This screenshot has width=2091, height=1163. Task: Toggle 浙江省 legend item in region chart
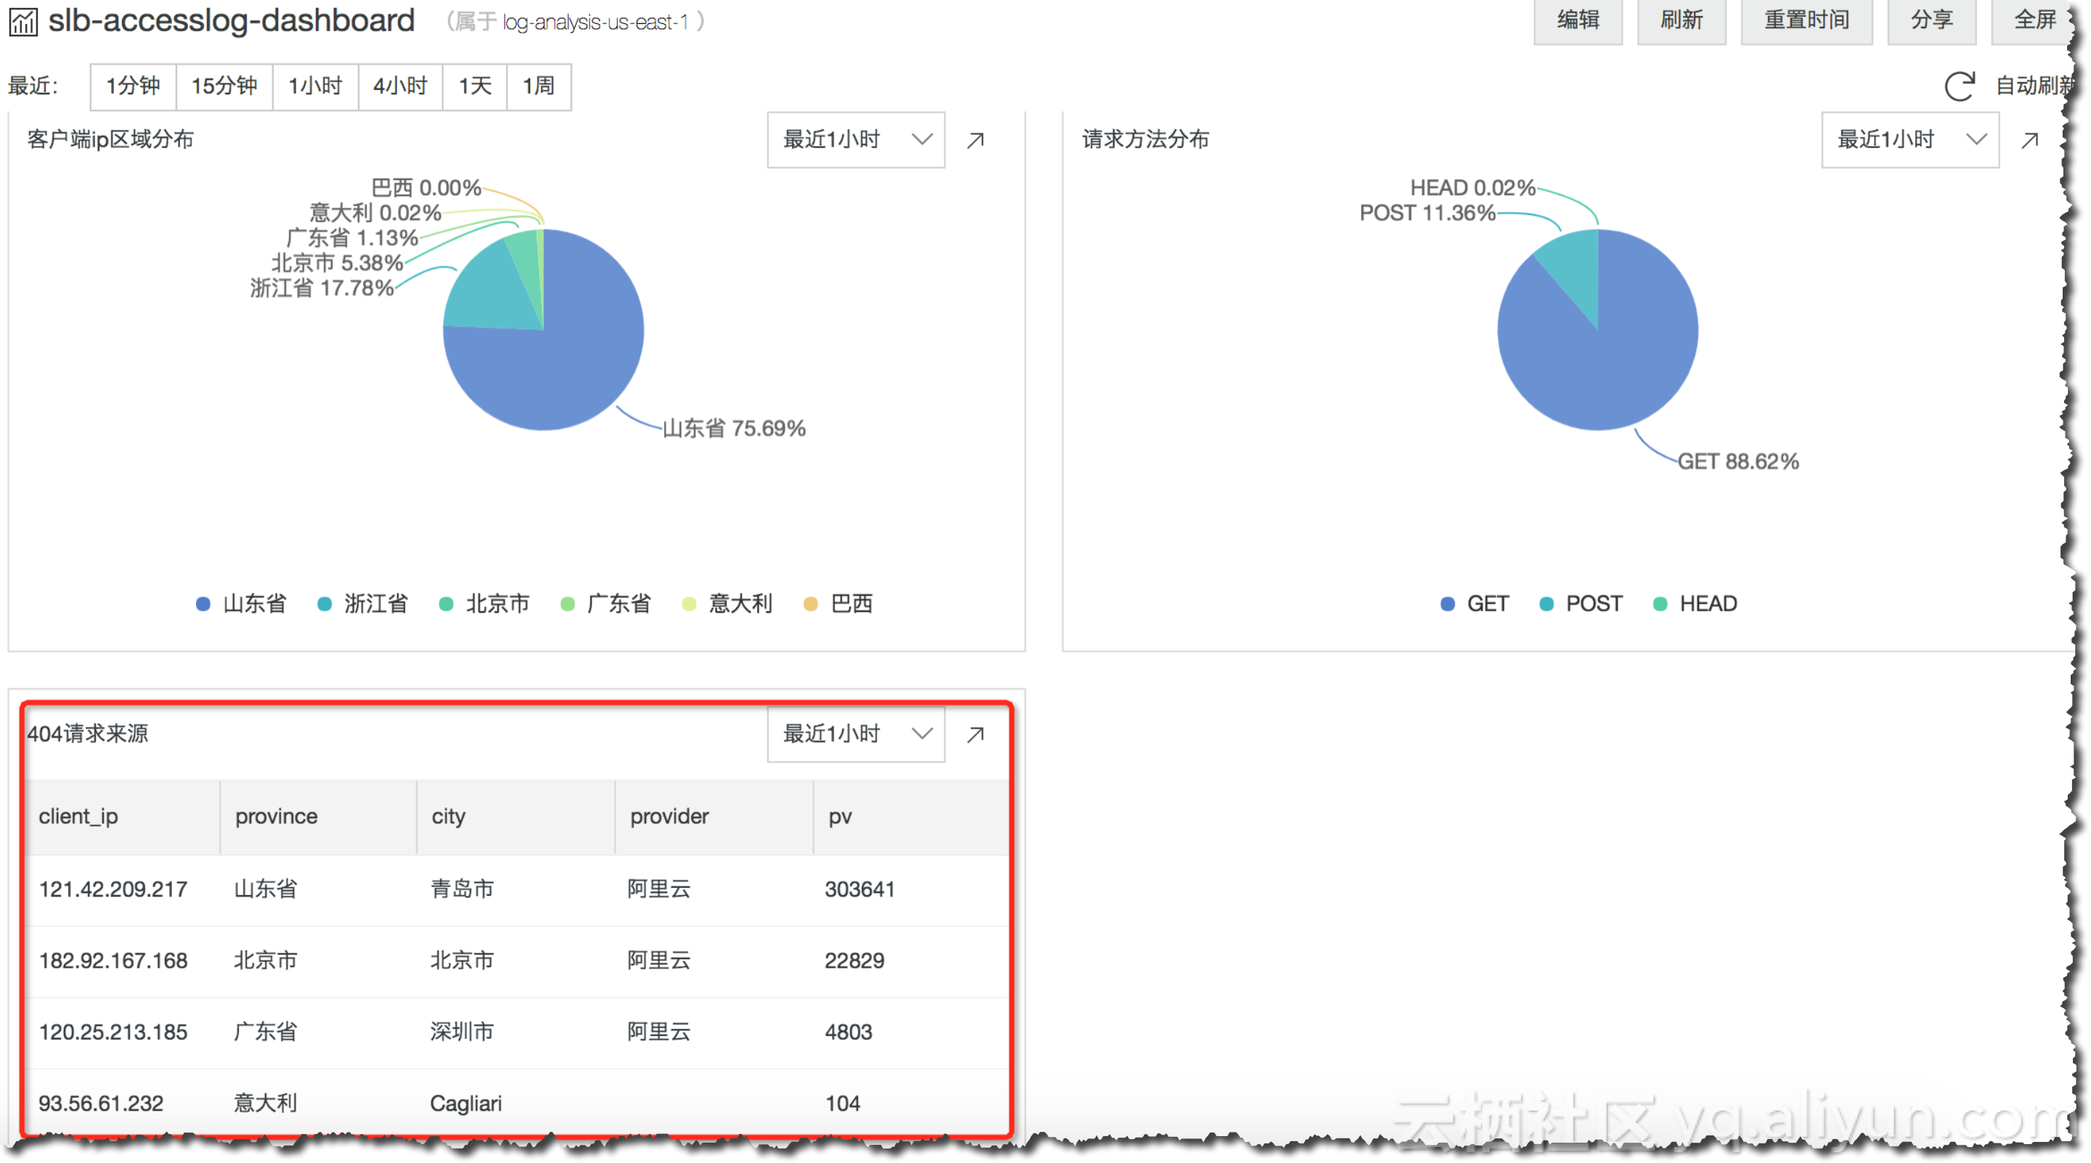[x=362, y=604]
